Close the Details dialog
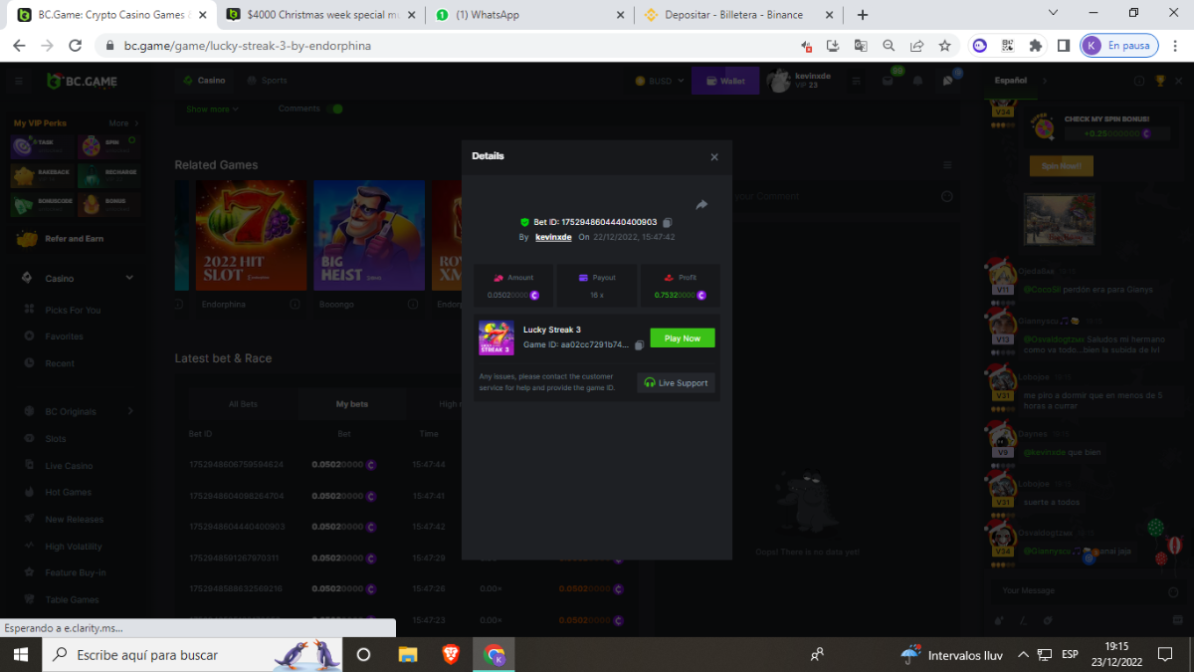 click(x=713, y=157)
